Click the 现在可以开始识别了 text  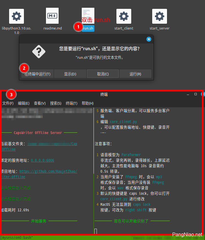[131, 221]
